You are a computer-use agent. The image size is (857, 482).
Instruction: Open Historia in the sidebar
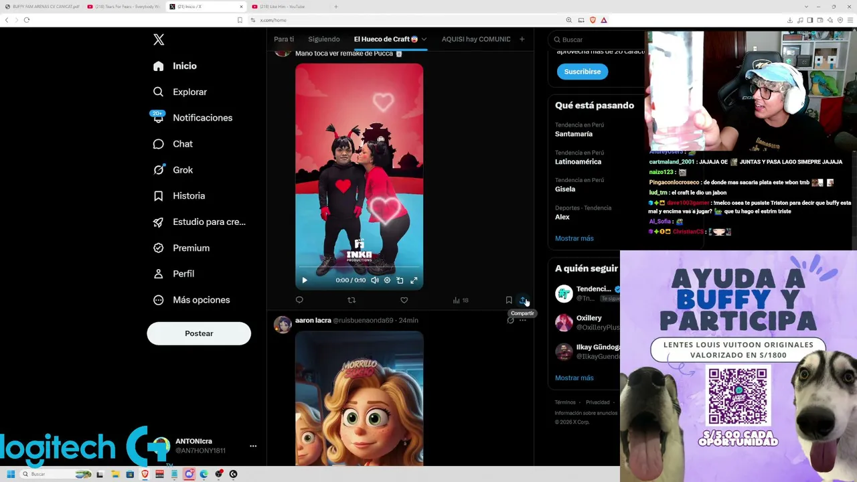click(178, 196)
